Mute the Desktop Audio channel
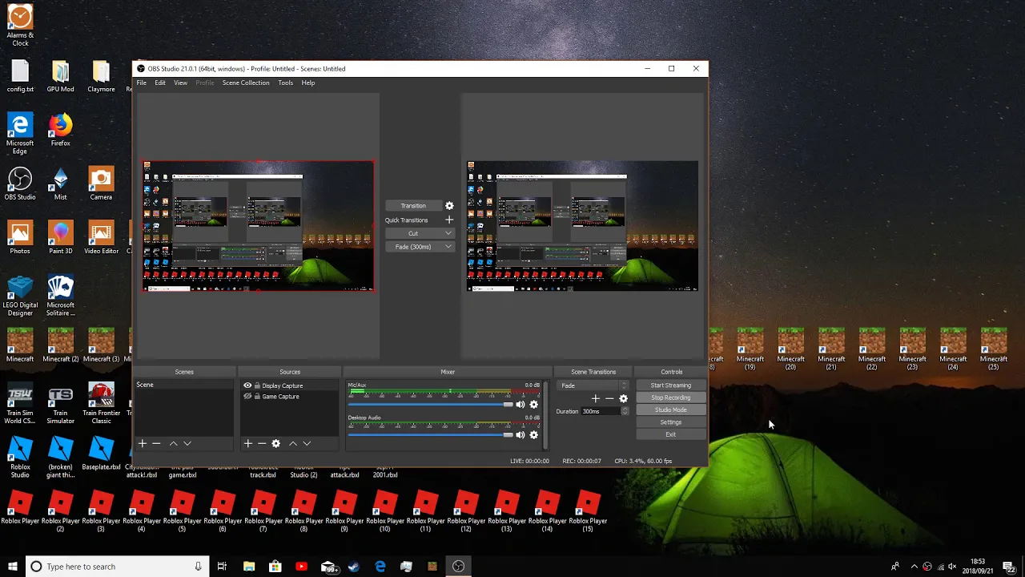This screenshot has height=577, width=1025. (x=521, y=435)
